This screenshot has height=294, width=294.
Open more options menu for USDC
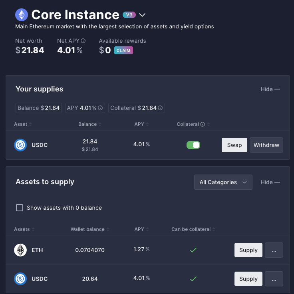click(274, 279)
